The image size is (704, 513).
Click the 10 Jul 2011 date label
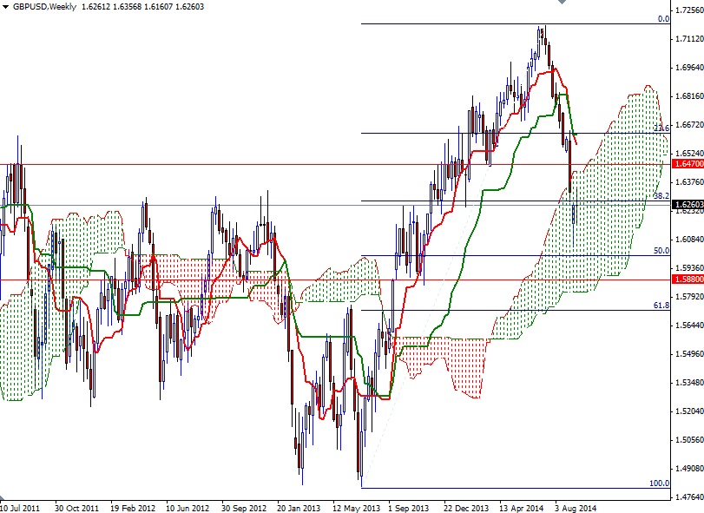[19, 502]
